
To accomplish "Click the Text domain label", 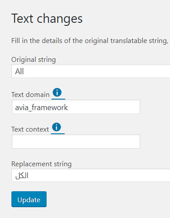I will 30,95.
